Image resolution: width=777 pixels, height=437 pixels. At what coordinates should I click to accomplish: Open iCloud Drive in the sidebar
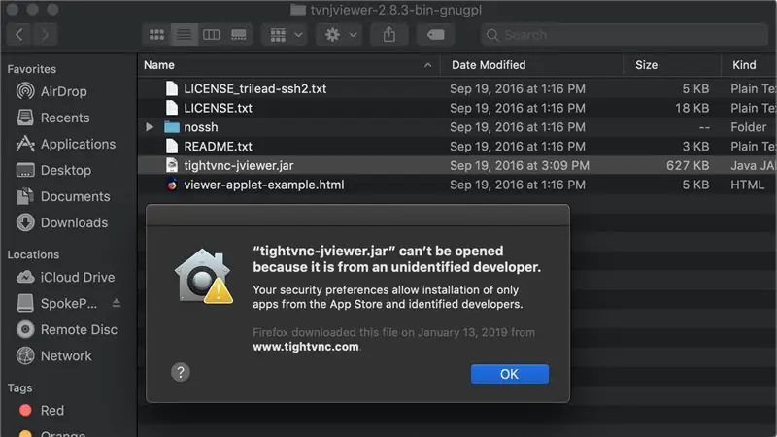pos(65,277)
